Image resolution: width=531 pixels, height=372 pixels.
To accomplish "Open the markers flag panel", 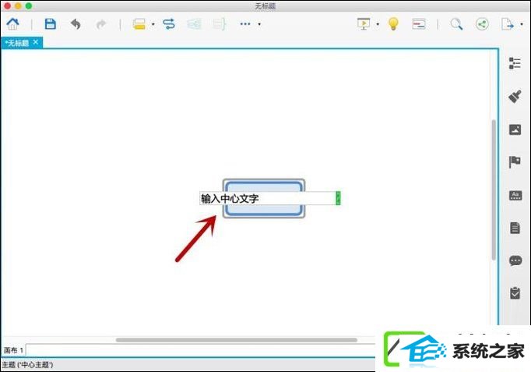I will point(515,162).
